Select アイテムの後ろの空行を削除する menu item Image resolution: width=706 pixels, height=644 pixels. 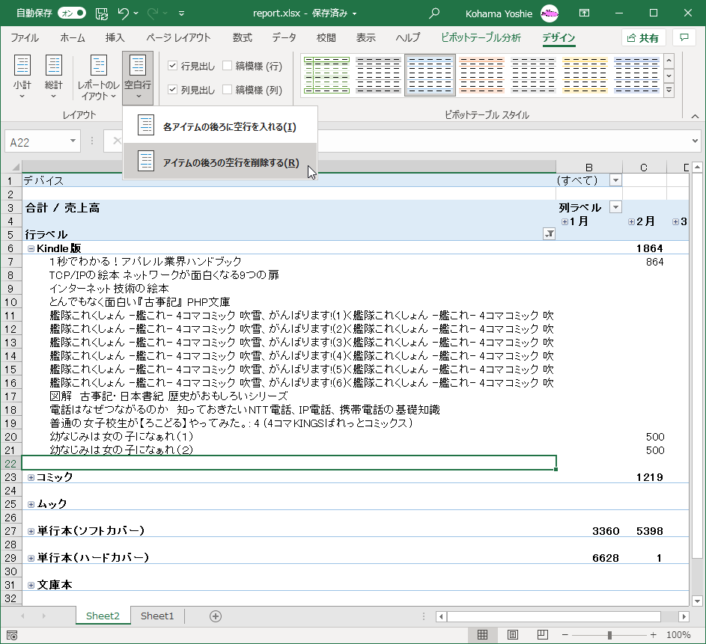click(x=219, y=162)
